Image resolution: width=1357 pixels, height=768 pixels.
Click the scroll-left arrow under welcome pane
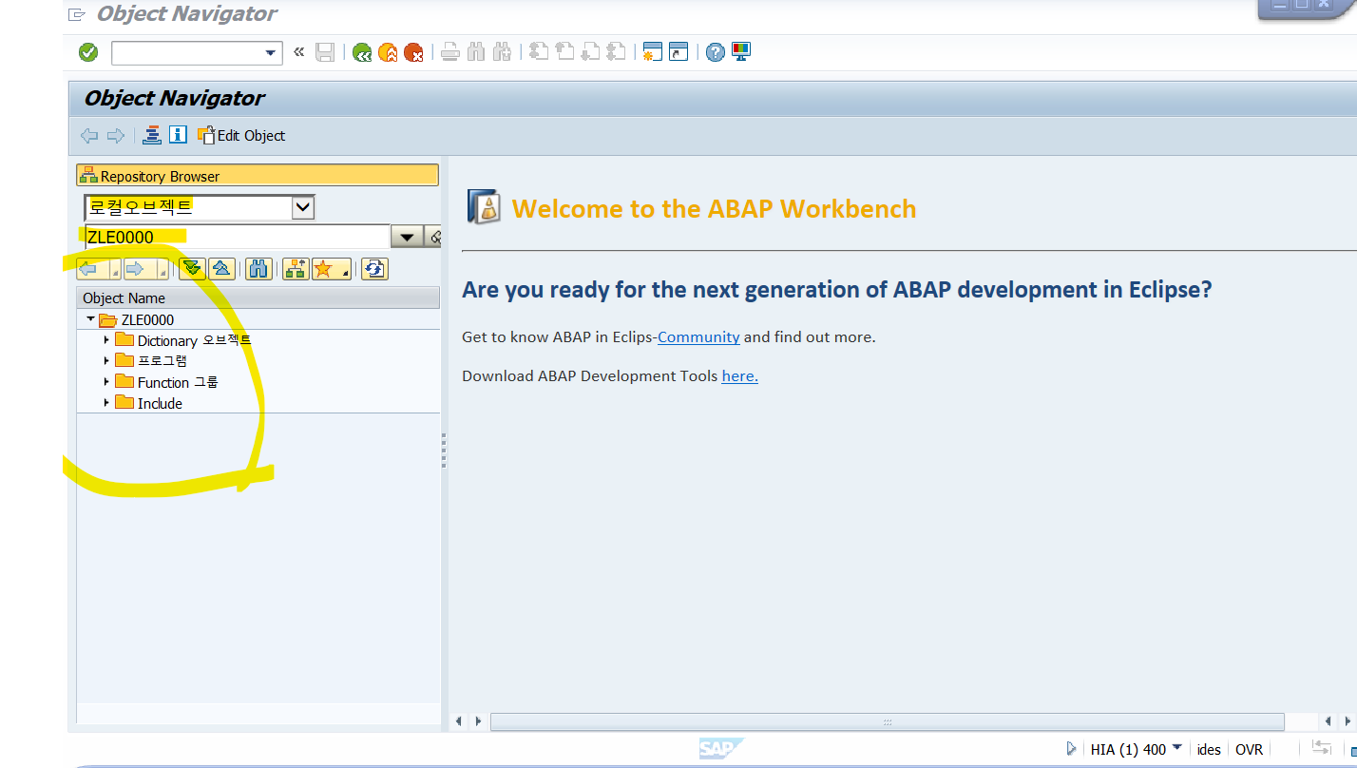point(459,721)
